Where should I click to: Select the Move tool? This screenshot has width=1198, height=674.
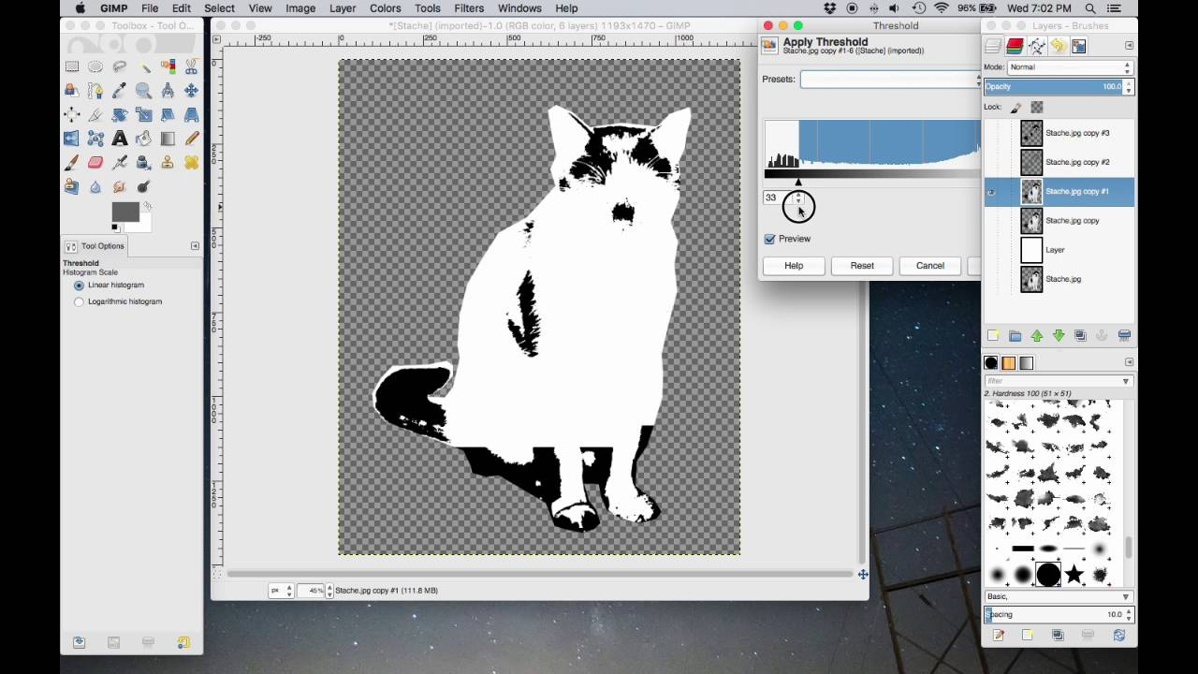pos(191,91)
